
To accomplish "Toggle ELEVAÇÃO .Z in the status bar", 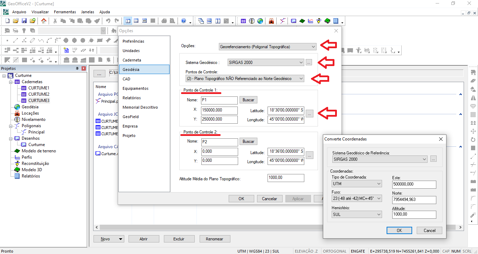I will click(x=306, y=251).
